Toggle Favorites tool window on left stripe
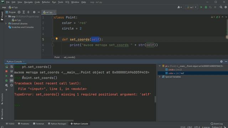 point(2,114)
